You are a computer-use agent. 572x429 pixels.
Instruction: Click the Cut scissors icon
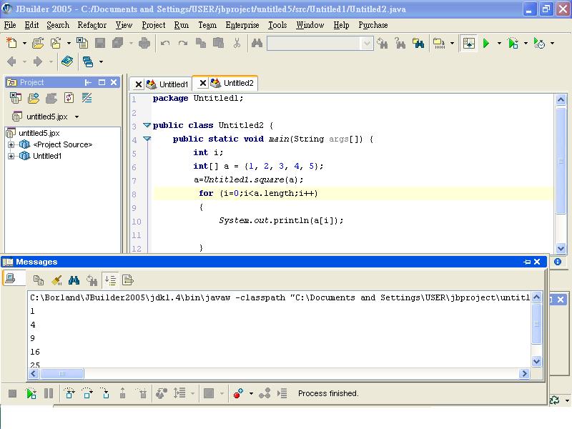click(237, 43)
